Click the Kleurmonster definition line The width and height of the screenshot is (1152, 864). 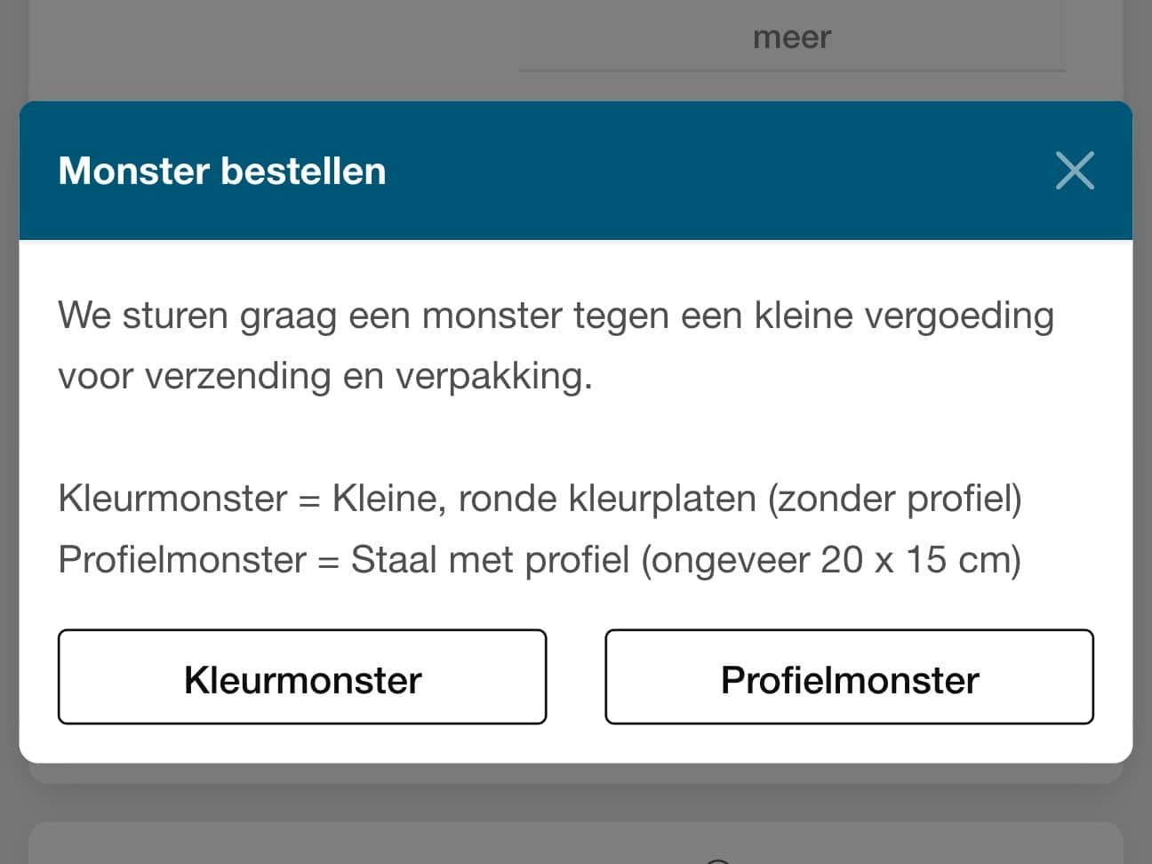[x=540, y=499]
